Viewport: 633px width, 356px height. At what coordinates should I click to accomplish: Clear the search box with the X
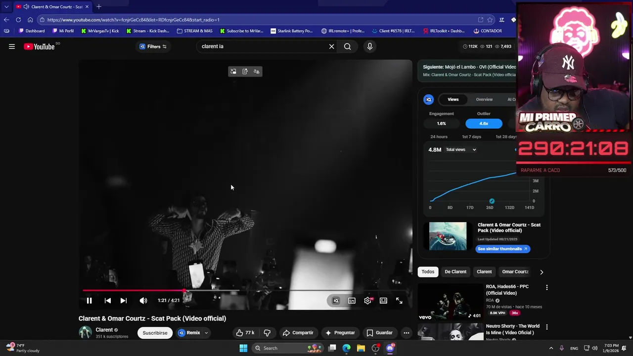pos(331,46)
